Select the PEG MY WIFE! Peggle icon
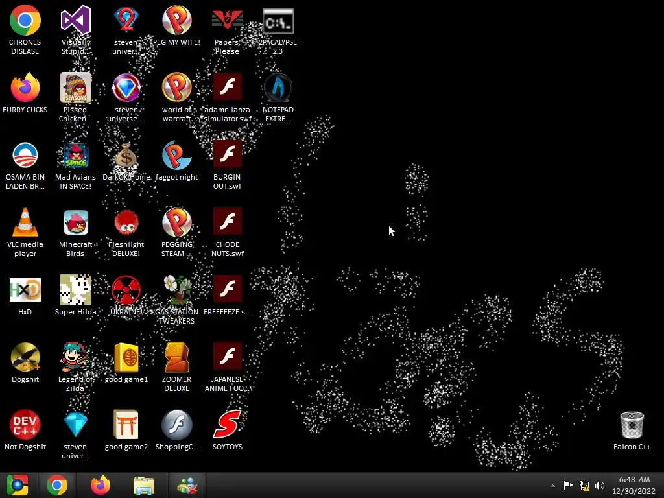Viewport: 664px width, 498px height. pyautogui.click(x=176, y=20)
